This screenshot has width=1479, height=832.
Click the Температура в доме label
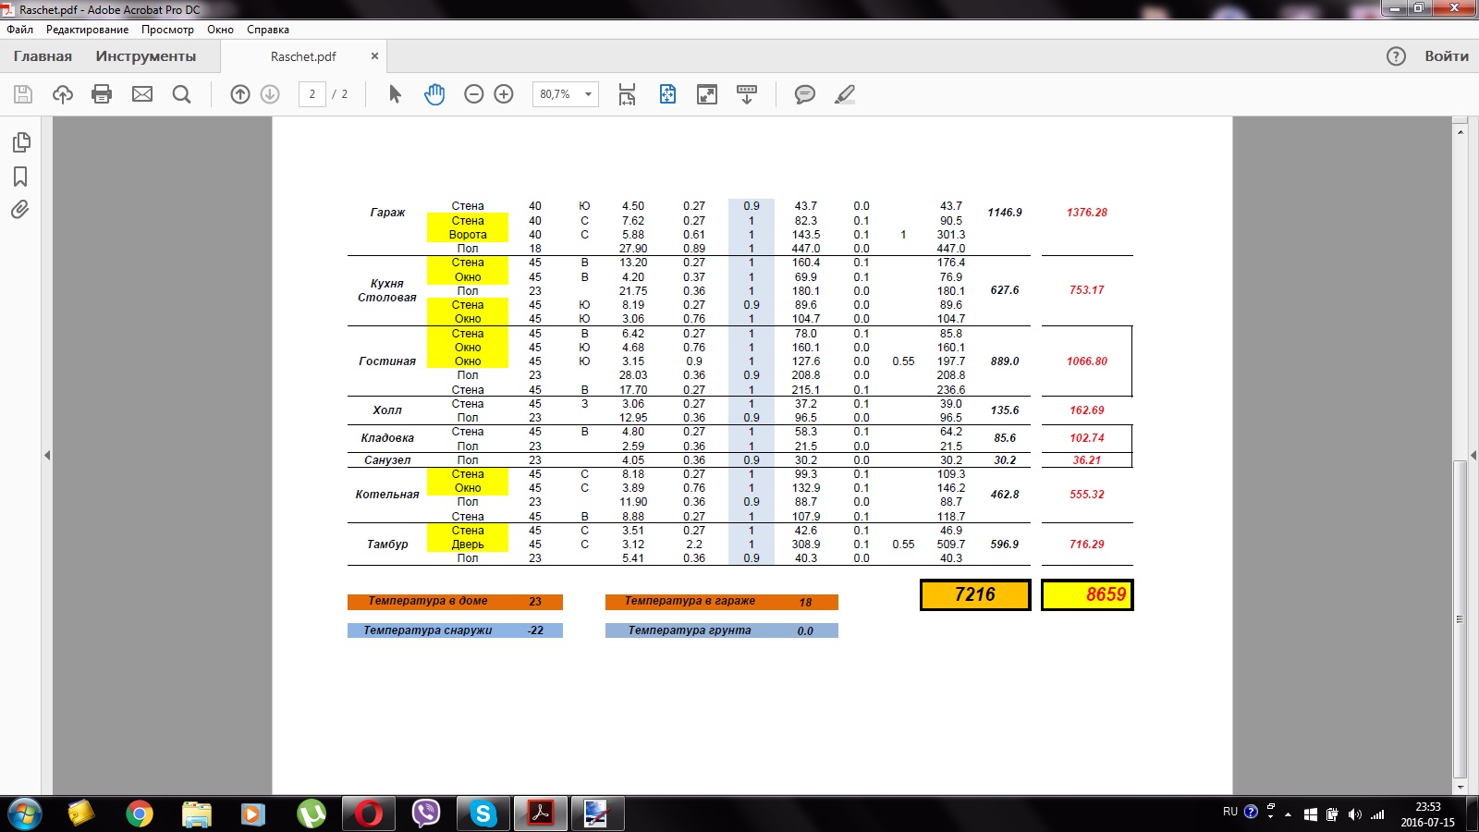(428, 601)
